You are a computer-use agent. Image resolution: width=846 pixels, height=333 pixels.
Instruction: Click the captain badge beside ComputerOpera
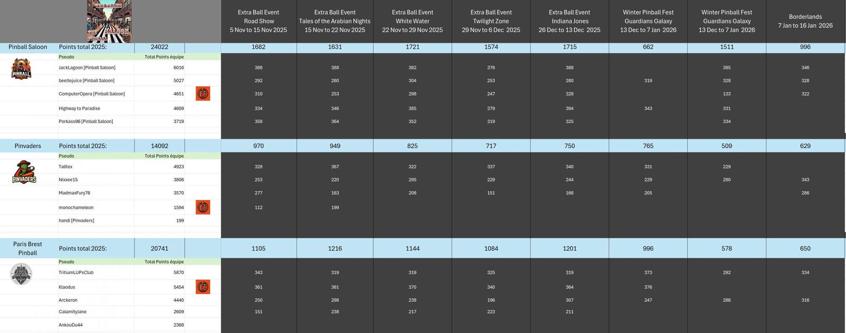point(203,94)
